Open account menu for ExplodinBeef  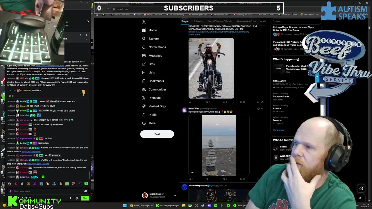click(160, 195)
